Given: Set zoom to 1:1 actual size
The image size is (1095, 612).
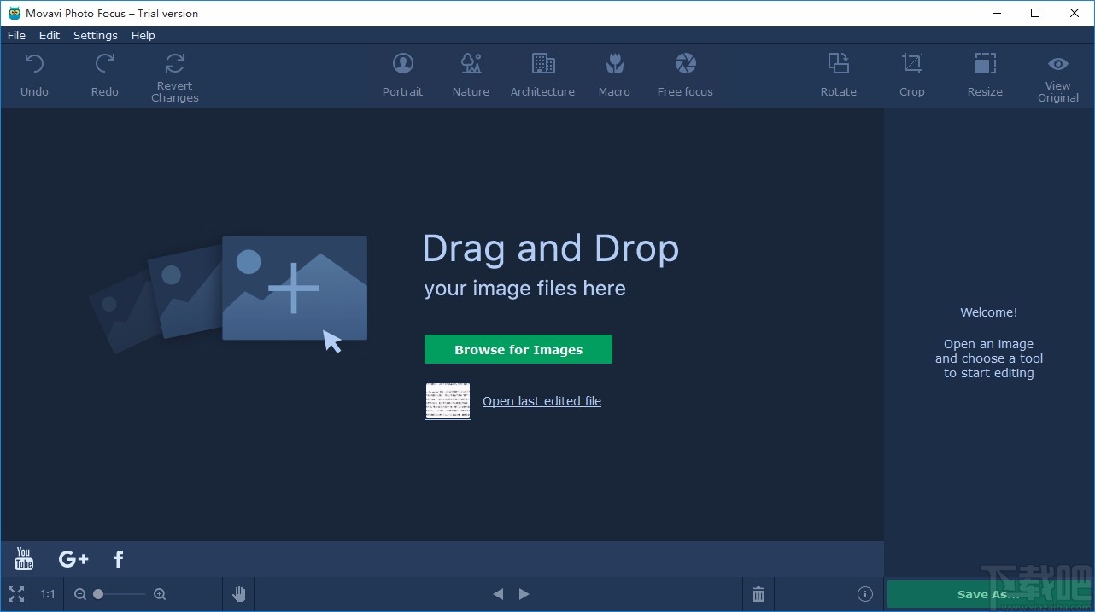Looking at the screenshot, I should pyautogui.click(x=48, y=594).
